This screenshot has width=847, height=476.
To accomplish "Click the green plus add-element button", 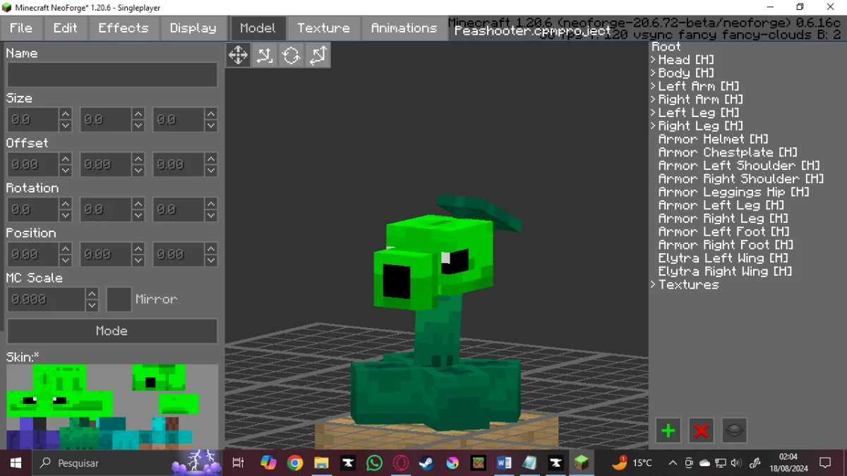I will 668,430.
